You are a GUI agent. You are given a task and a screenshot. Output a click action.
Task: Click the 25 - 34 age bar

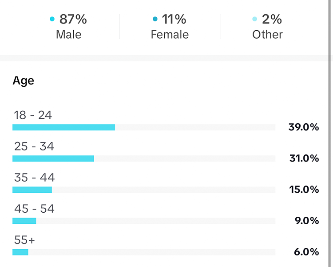pyautogui.click(x=53, y=158)
